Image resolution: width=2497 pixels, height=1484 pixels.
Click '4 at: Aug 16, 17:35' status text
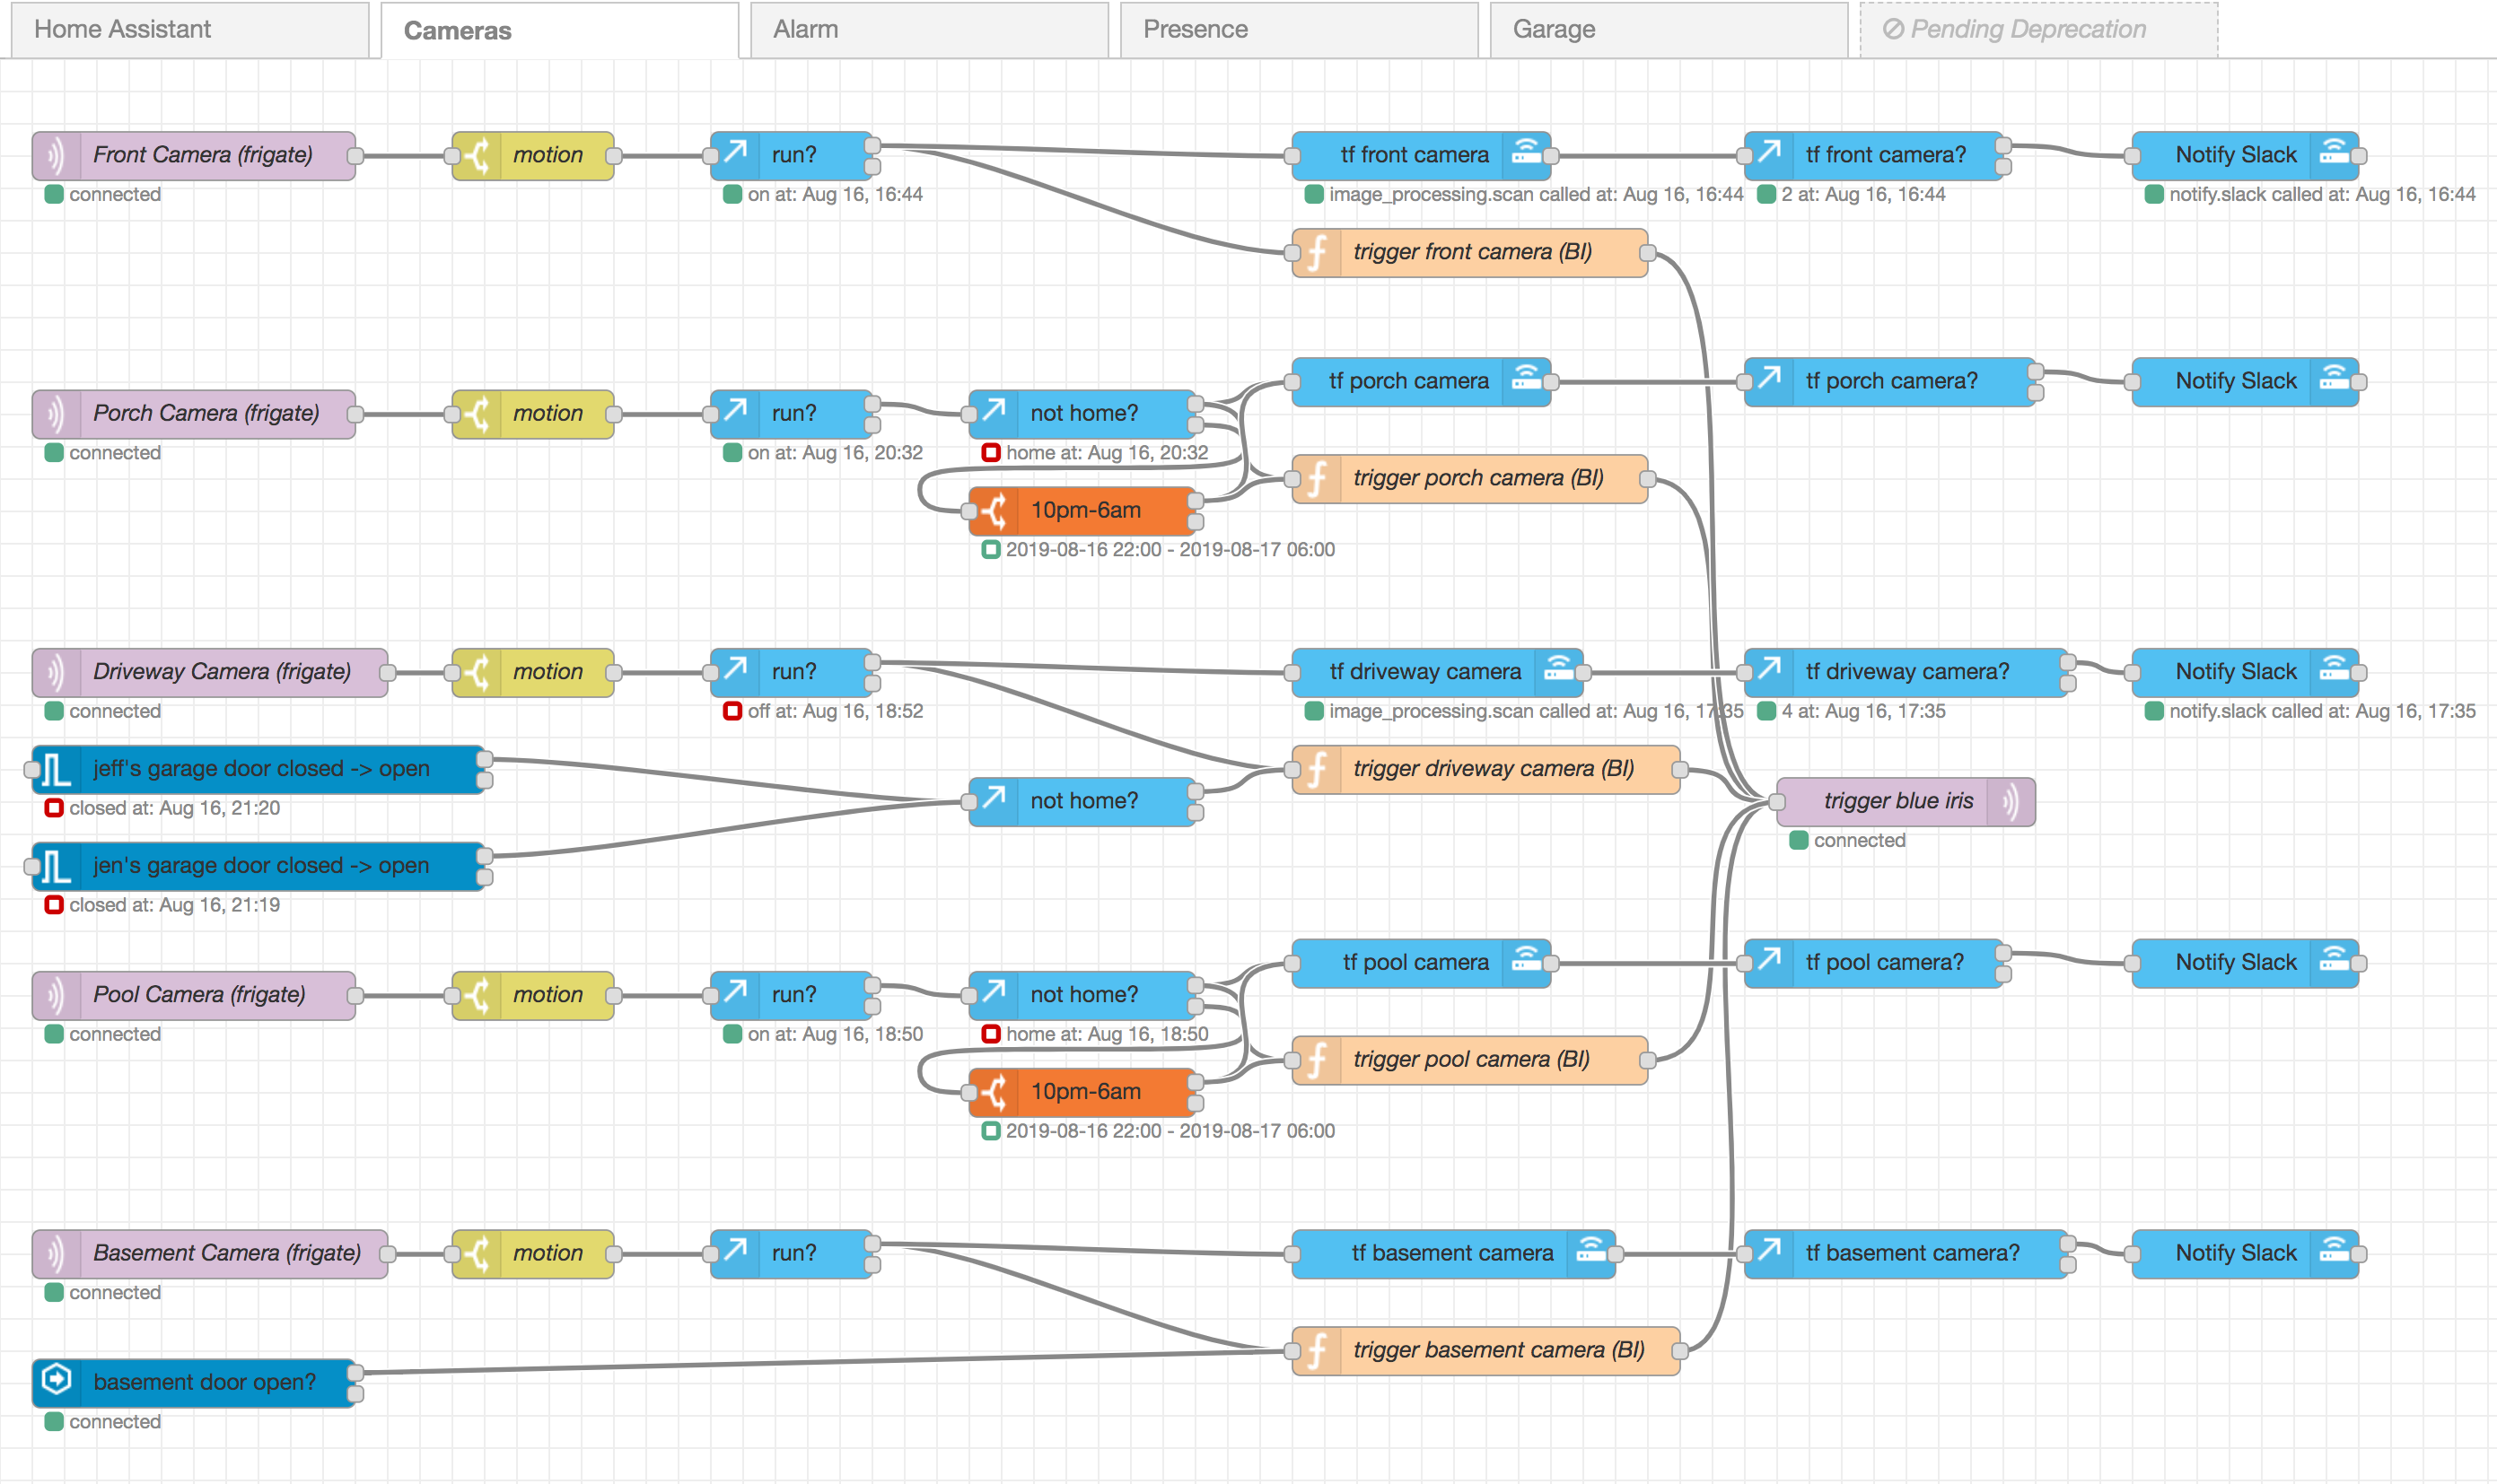[1862, 712]
